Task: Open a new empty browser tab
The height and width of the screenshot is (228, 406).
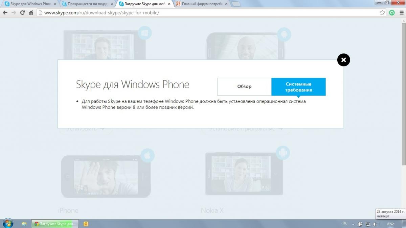Action: point(236,4)
